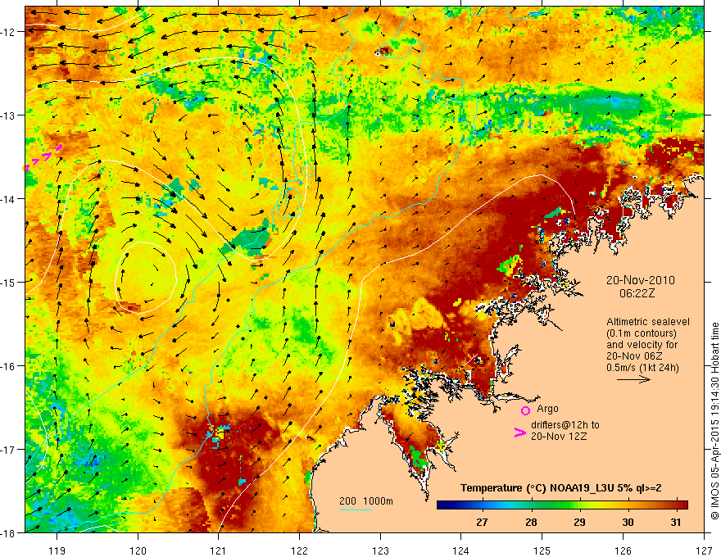721x557 pixels.
Task: Click the longitude axis label '124'
Action: click(461, 550)
